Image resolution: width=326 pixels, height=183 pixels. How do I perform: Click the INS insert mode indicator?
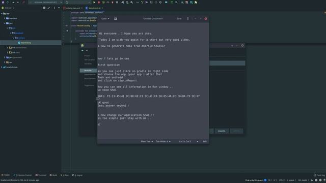tap(205, 141)
